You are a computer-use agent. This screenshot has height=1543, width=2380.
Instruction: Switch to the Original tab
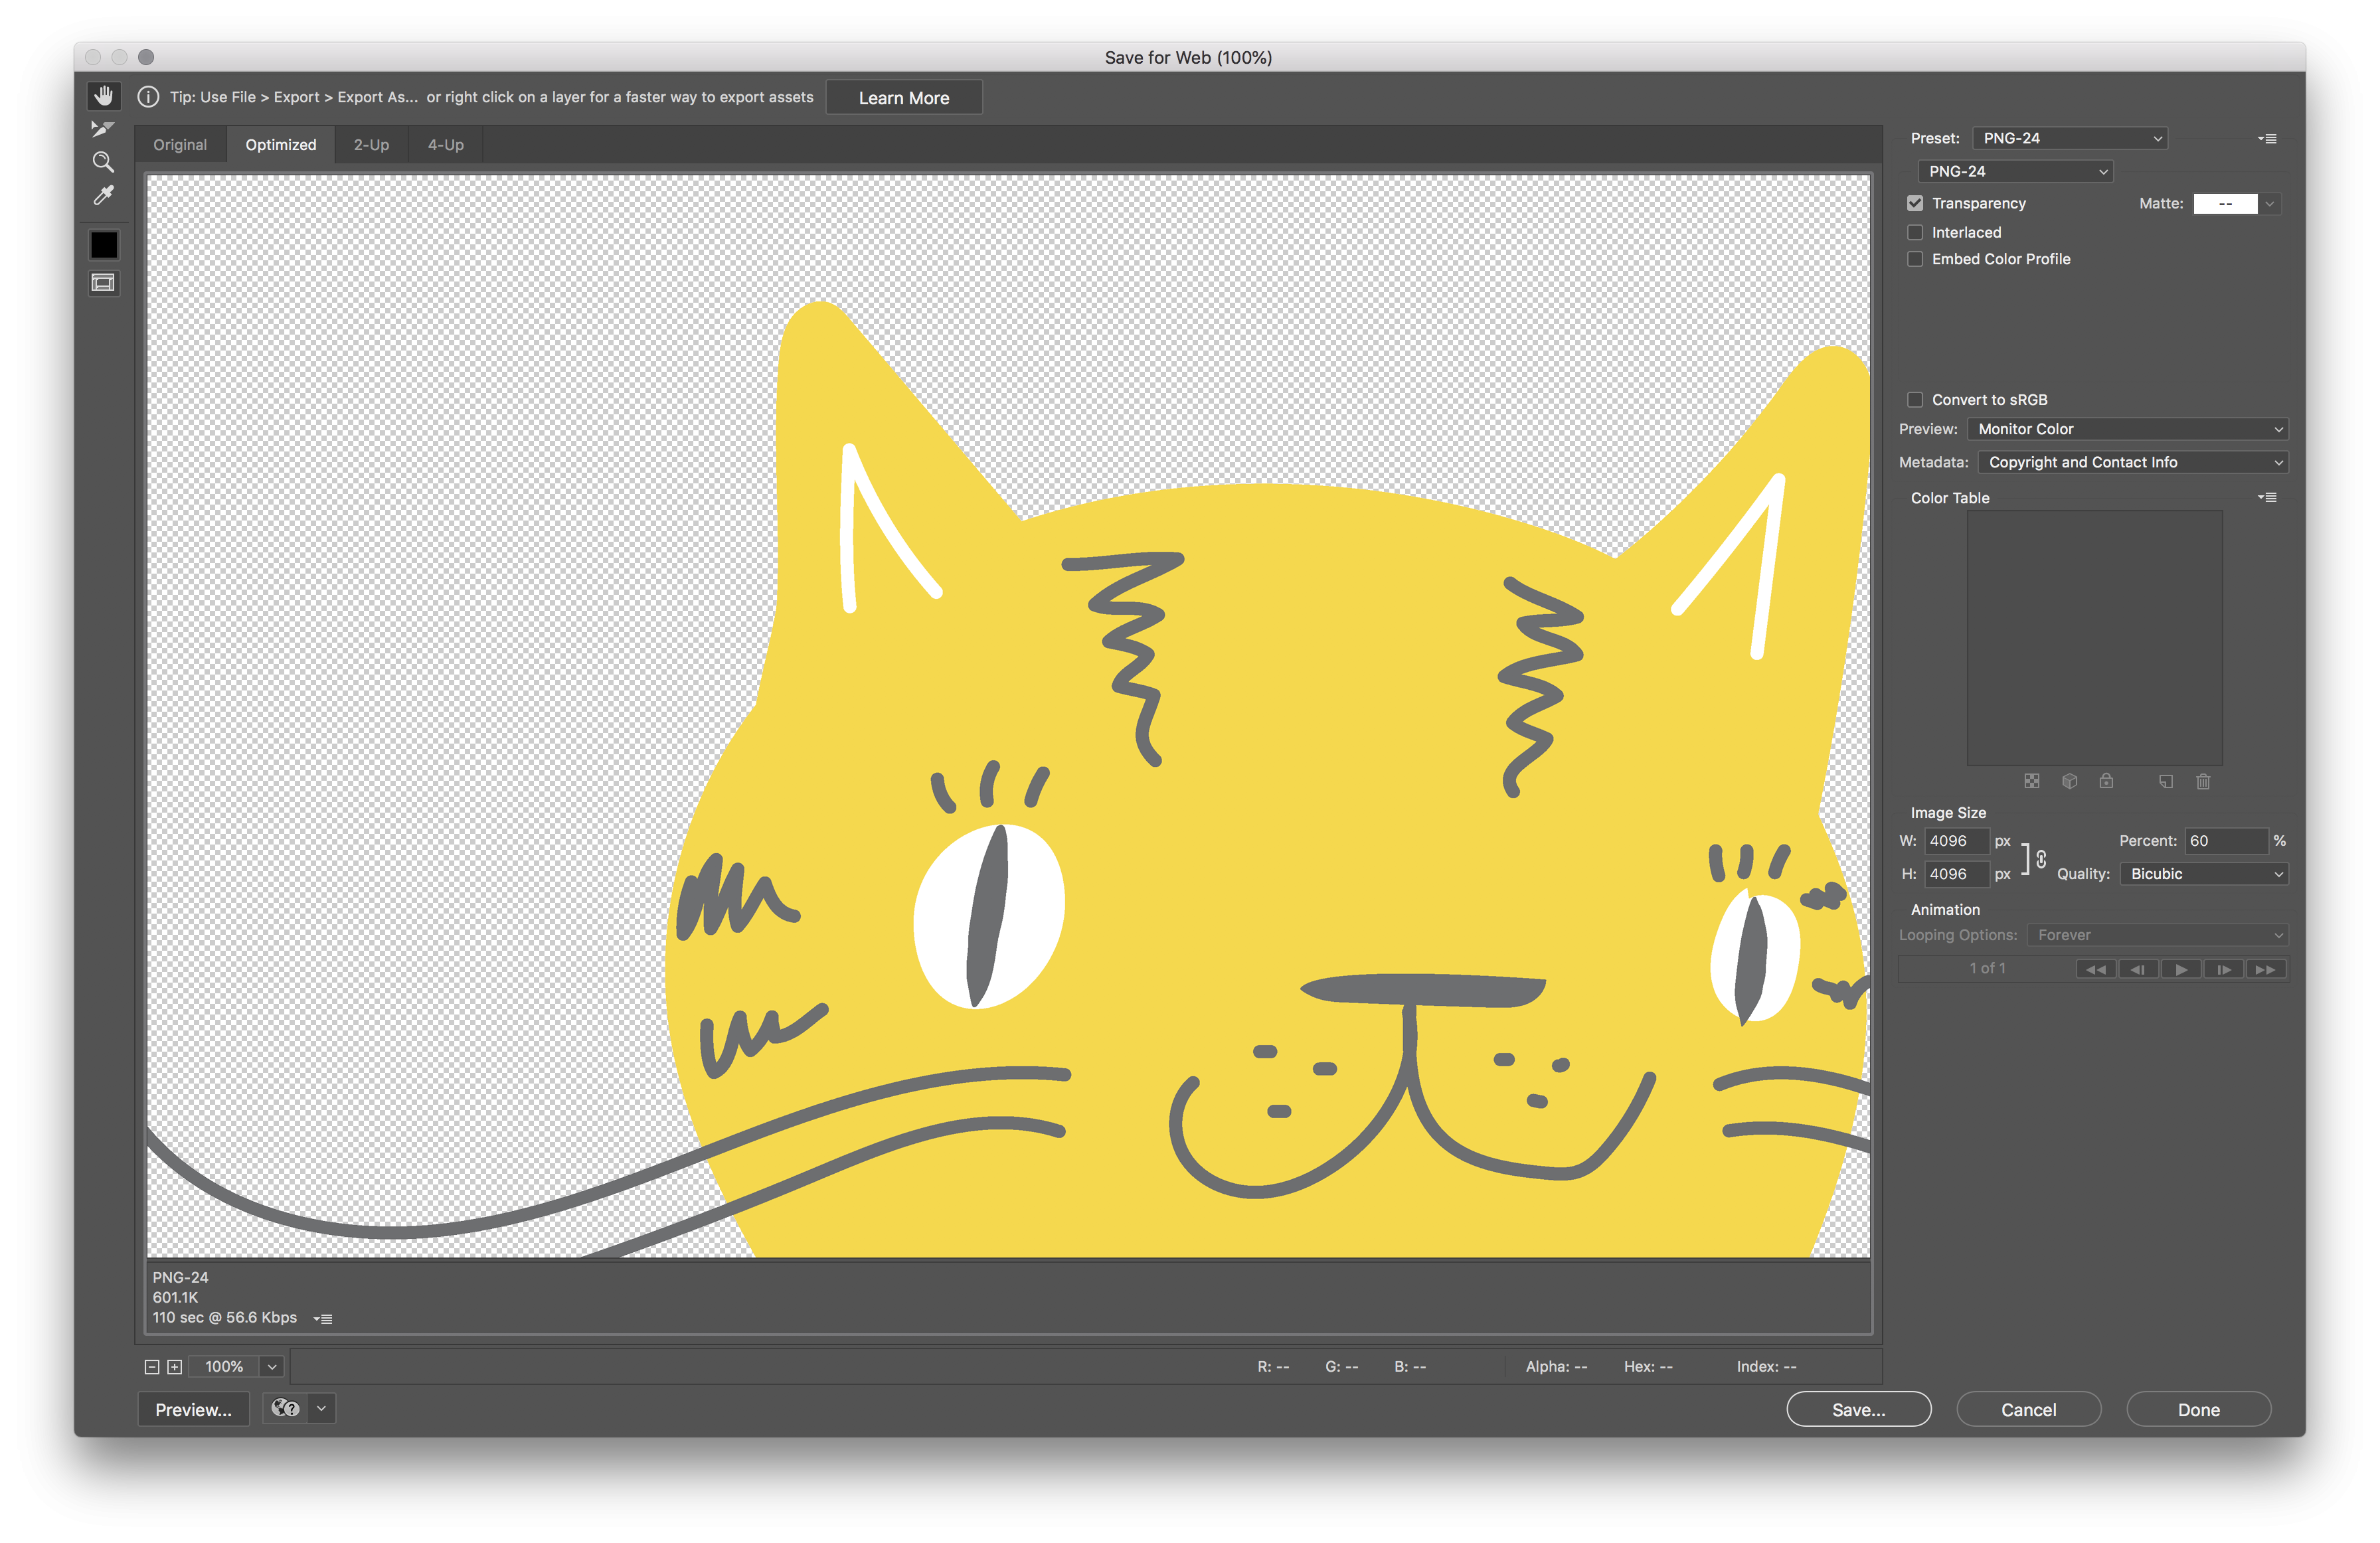[180, 145]
